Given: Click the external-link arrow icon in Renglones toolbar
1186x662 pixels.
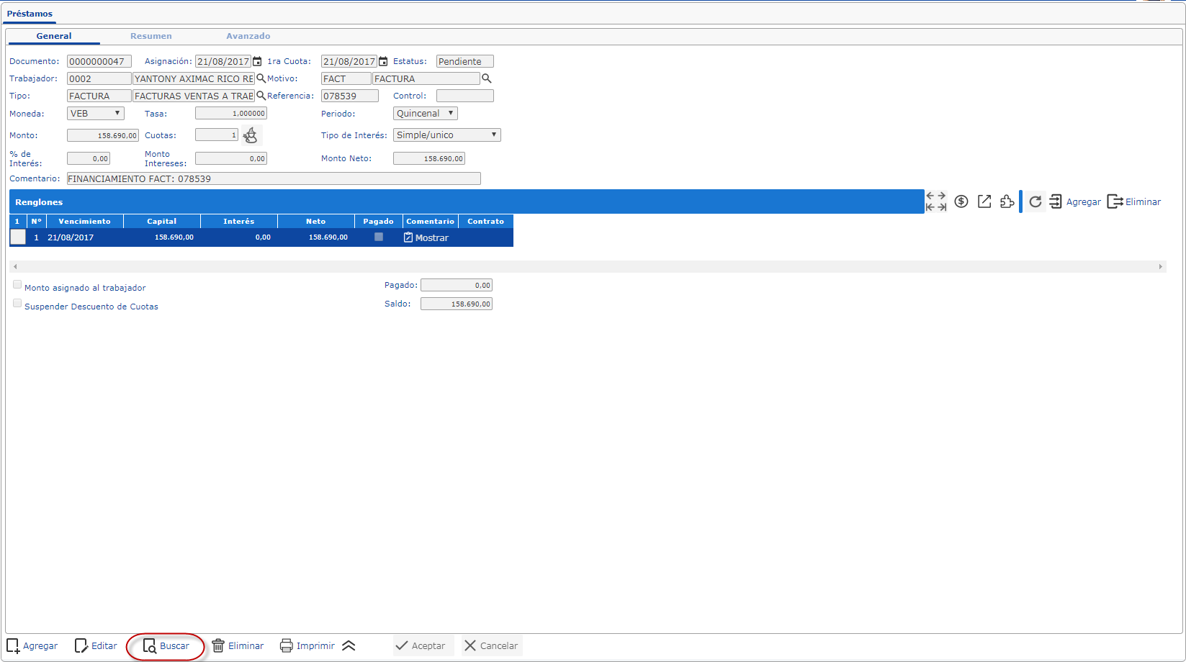Looking at the screenshot, I should click(x=984, y=201).
